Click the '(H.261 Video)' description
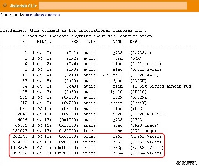The image size is (199, 166). coord(146,136)
